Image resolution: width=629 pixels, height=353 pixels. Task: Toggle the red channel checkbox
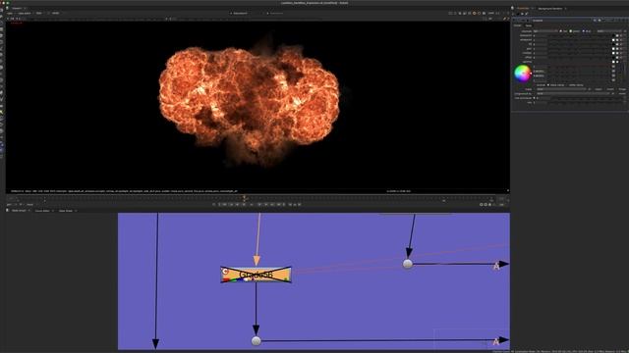click(x=561, y=31)
